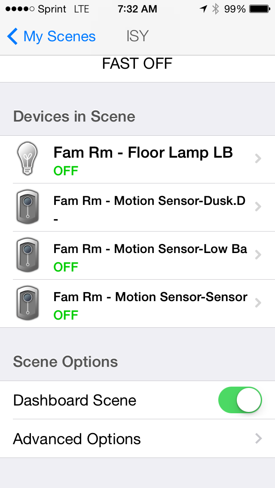Tap the ISY title in navigation bar
The height and width of the screenshot is (488, 275).
(x=137, y=37)
